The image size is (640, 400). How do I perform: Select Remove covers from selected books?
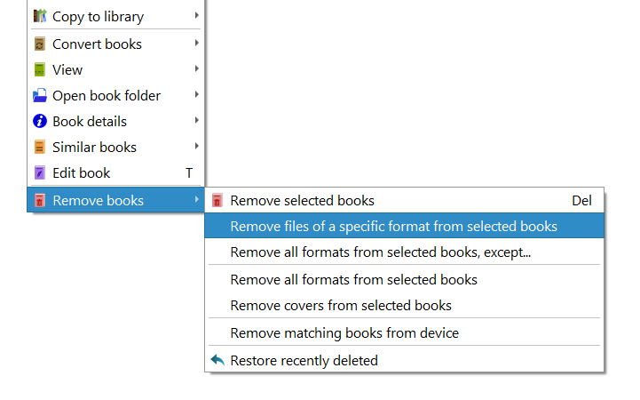[x=340, y=305]
